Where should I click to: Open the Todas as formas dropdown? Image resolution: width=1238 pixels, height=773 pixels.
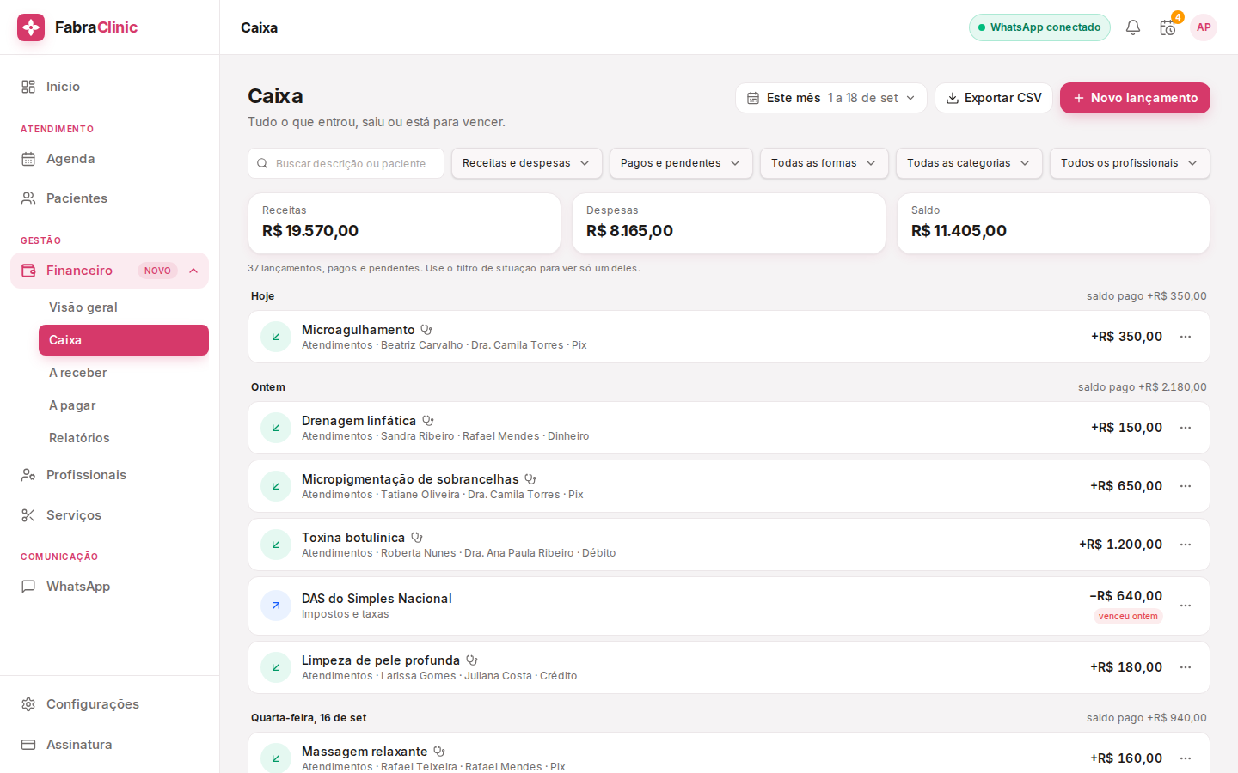[824, 163]
